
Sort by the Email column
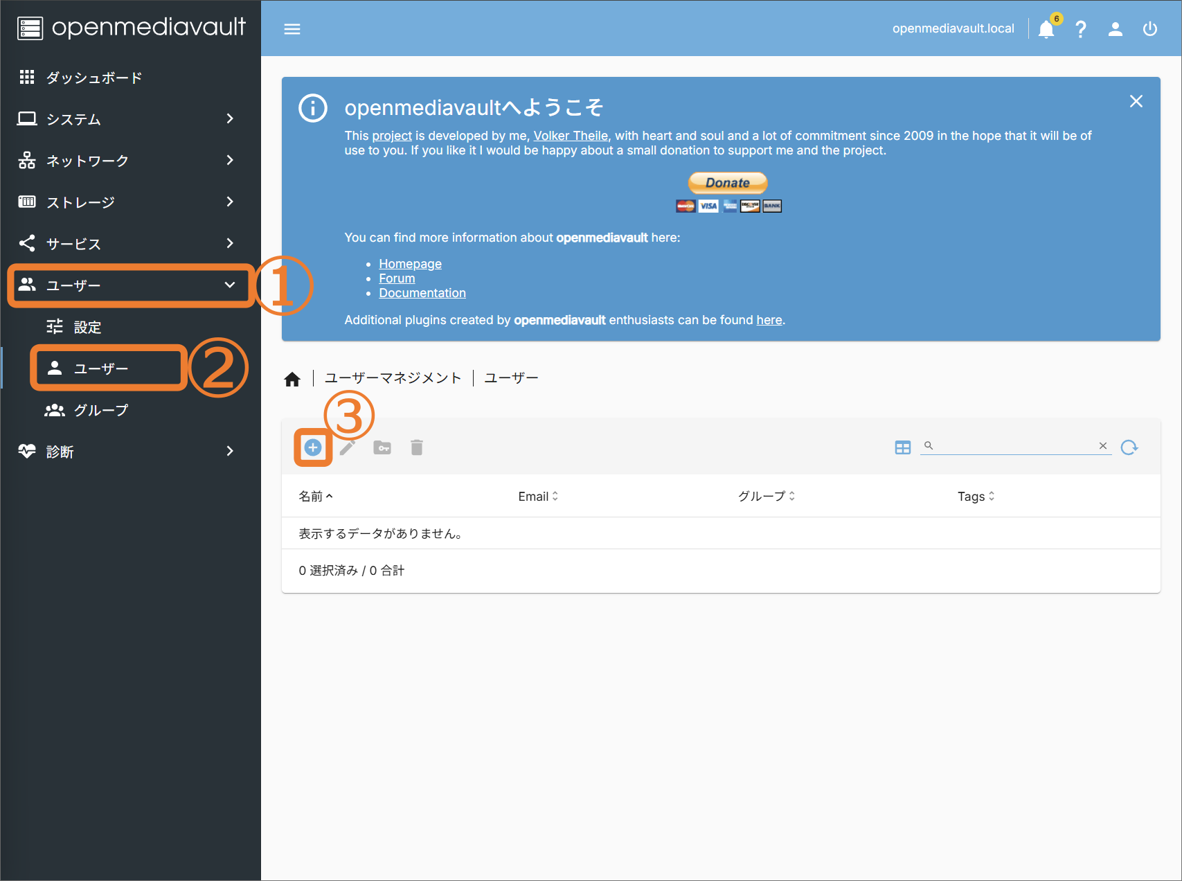pyautogui.click(x=538, y=497)
